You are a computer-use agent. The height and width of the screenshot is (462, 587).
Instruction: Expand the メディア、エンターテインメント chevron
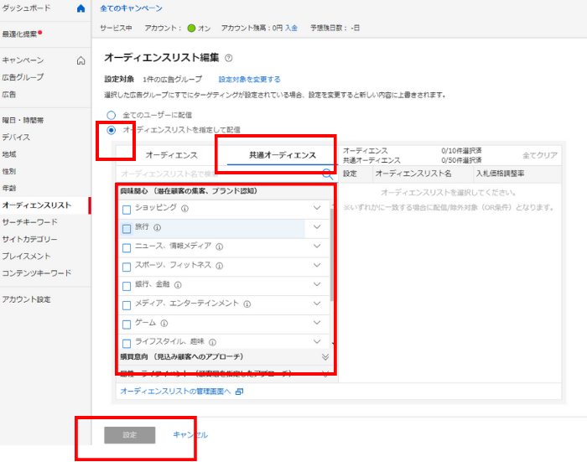317,304
